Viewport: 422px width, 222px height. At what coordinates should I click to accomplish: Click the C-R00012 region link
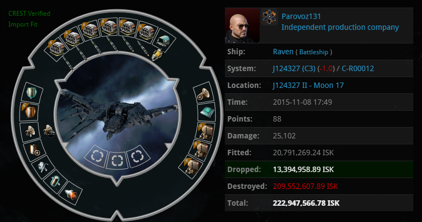(x=358, y=68)
